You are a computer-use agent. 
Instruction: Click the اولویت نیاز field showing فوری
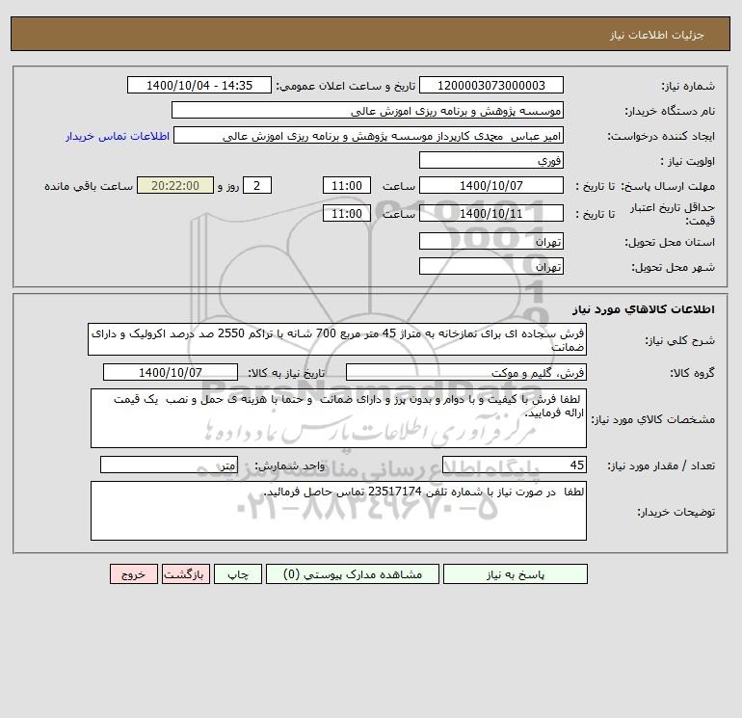pyautogui.click(x=491, y=160)
